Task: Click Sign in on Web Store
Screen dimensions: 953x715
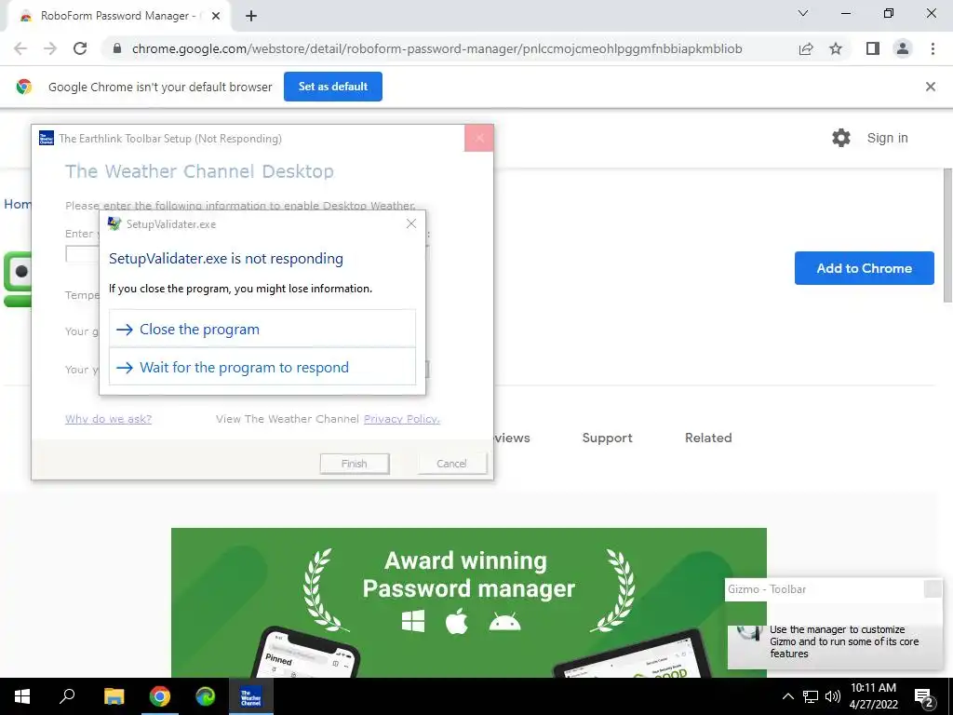Action: tap(887, 138)
